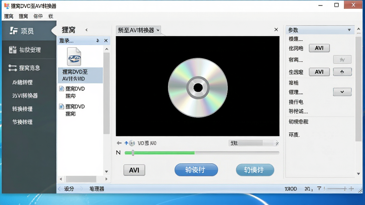Close the preview pane
This screenshot has width=365, height=205.
[x=276, y=30]
